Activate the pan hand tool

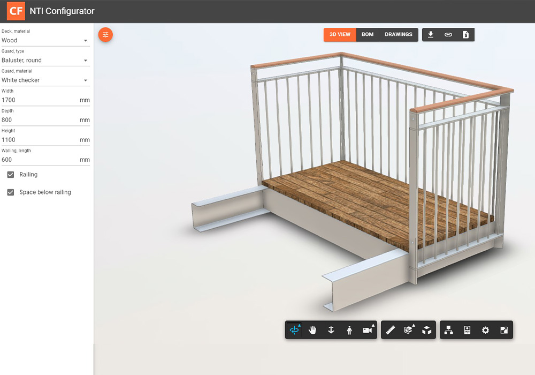313,331
